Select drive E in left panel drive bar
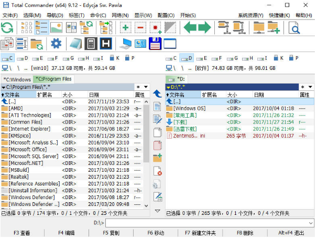Viewport: 317px width, 238px height. click(x=38, y=58)
